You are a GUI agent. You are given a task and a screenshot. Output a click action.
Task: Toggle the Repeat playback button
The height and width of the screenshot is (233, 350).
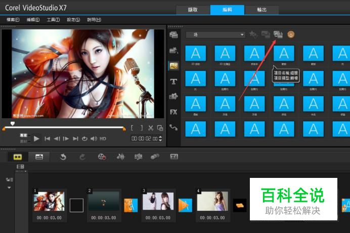[x=84, y=138]
